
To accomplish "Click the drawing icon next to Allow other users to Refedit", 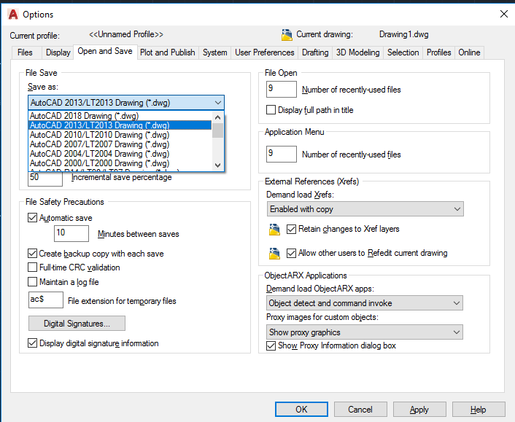I will tap(274, 254).
